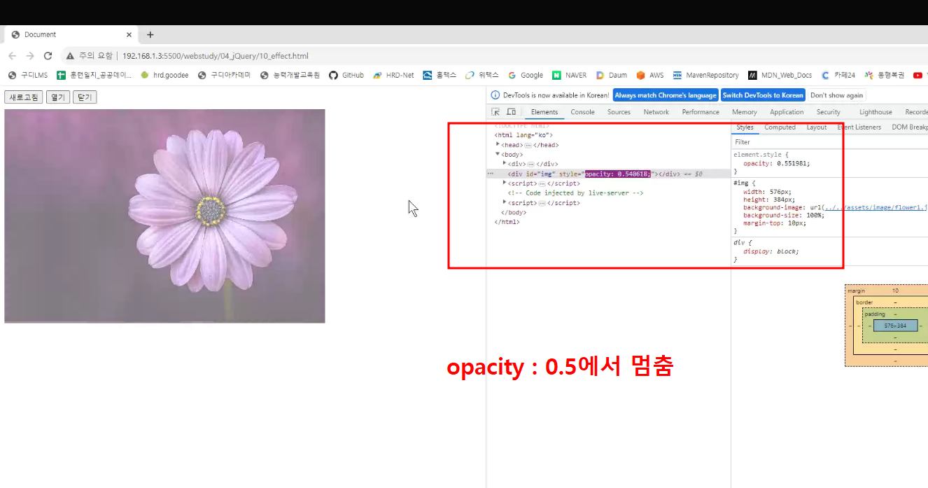Open the 능력개발교육원 bookmark
Image resolution: width=928 pixels, height=488 pixels.
[x=290, y=75]
